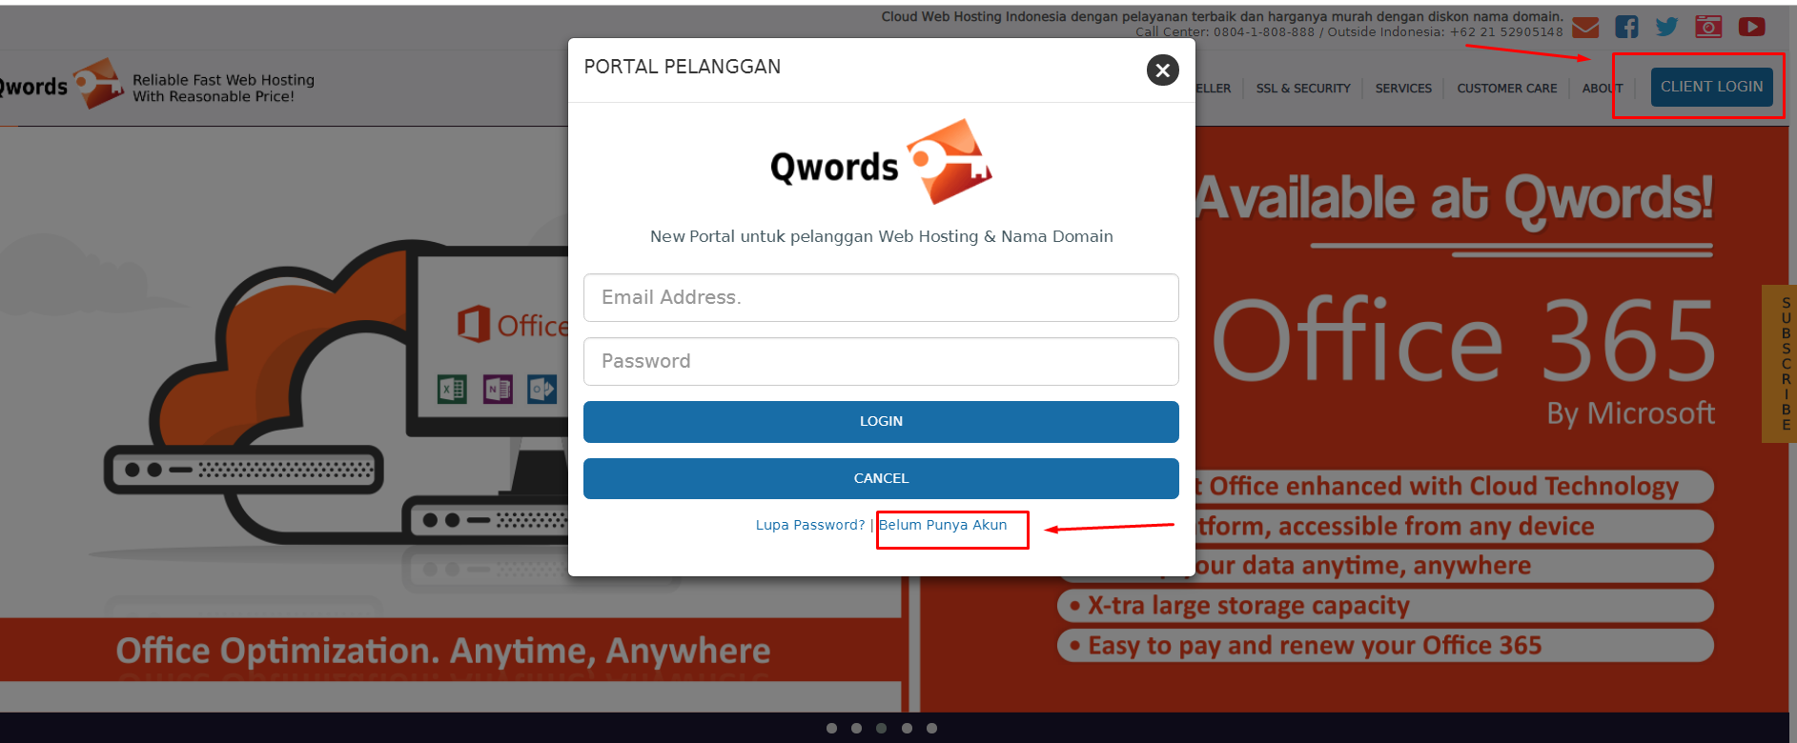Click the Qwords key logo in dialog
1797x743 pixels.
point(881,162)
